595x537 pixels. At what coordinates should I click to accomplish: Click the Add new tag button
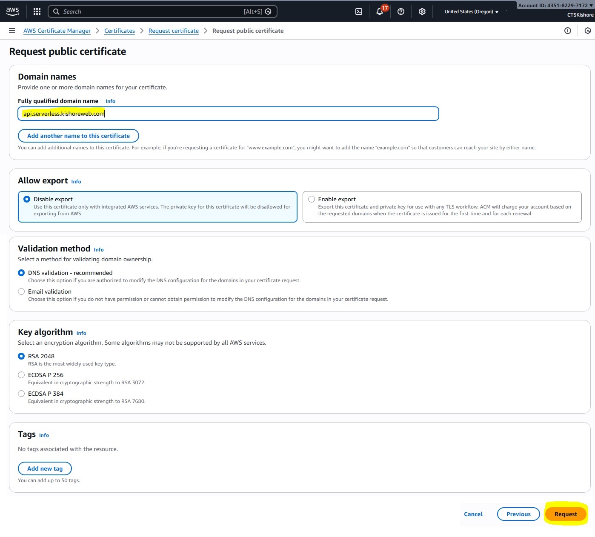click(x=45, y=468)
